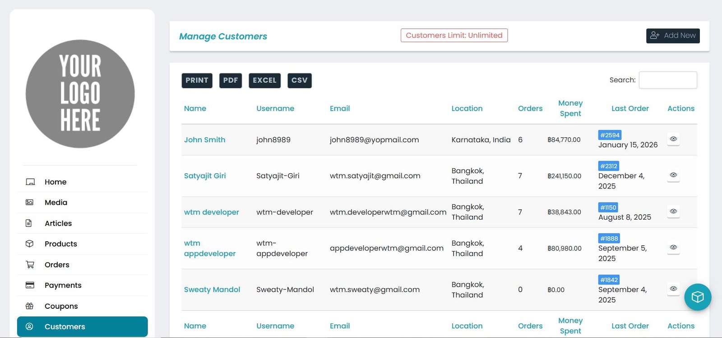Image resolution: width=722 pixels, height=338 pixels.
Task: Click eye icon for Sweaty Mandol row
Action: (673, 289)
